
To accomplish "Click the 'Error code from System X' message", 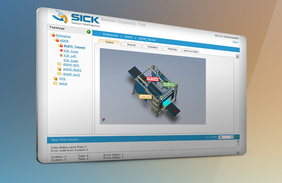I will coord(69,150).
